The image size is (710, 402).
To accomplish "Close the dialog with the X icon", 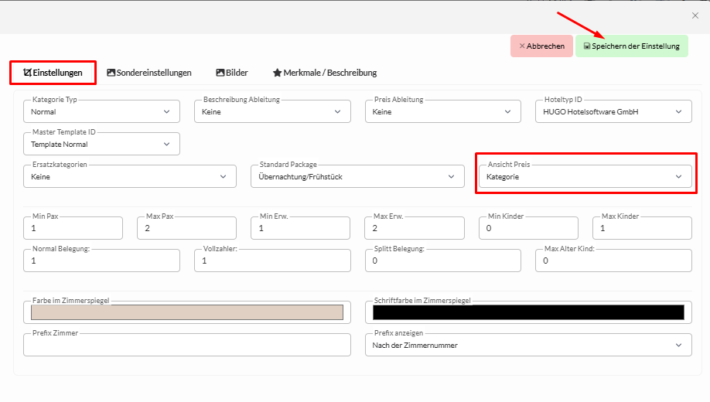I will point(695,15).
